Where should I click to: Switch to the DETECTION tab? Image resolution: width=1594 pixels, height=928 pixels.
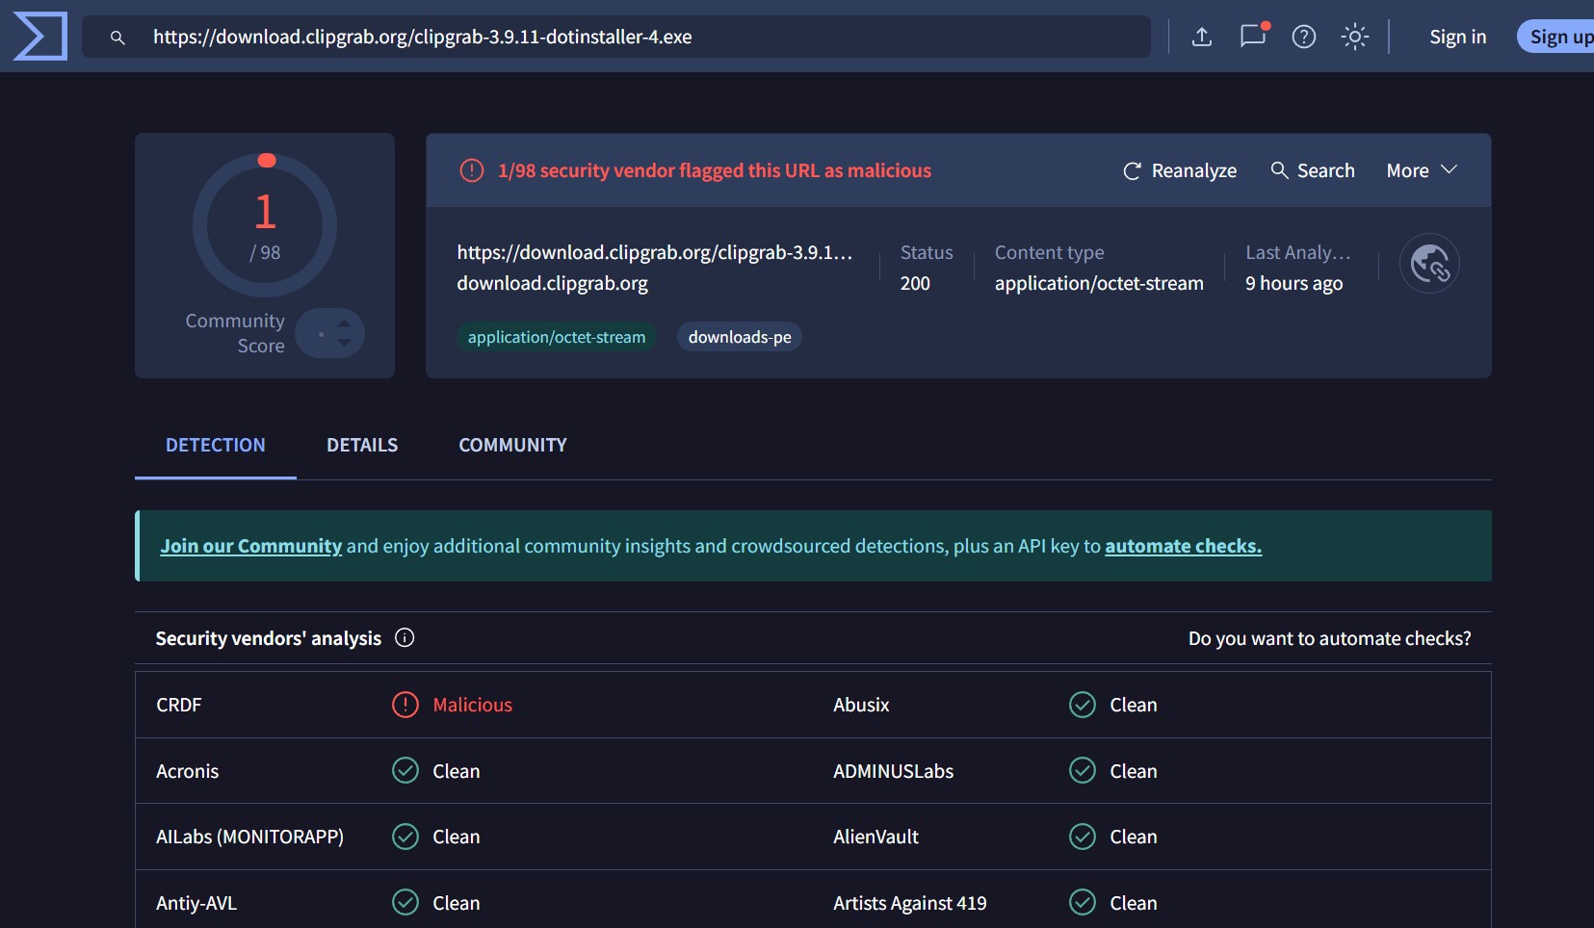click(216, 445)
